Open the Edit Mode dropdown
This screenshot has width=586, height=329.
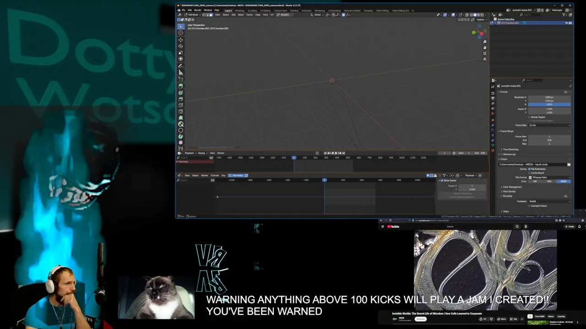click(x=192, y=15)
